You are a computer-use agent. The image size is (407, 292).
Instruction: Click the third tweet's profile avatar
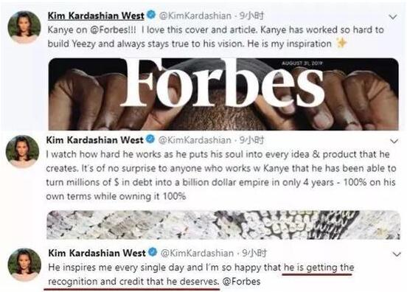point(24,264)
